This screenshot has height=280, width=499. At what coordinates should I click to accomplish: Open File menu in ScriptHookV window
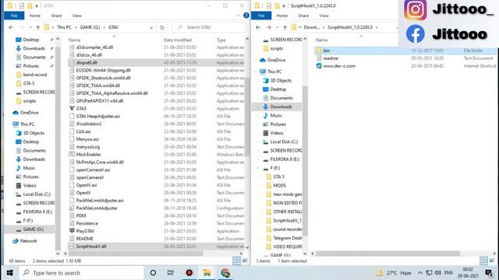tap(261, 16)
